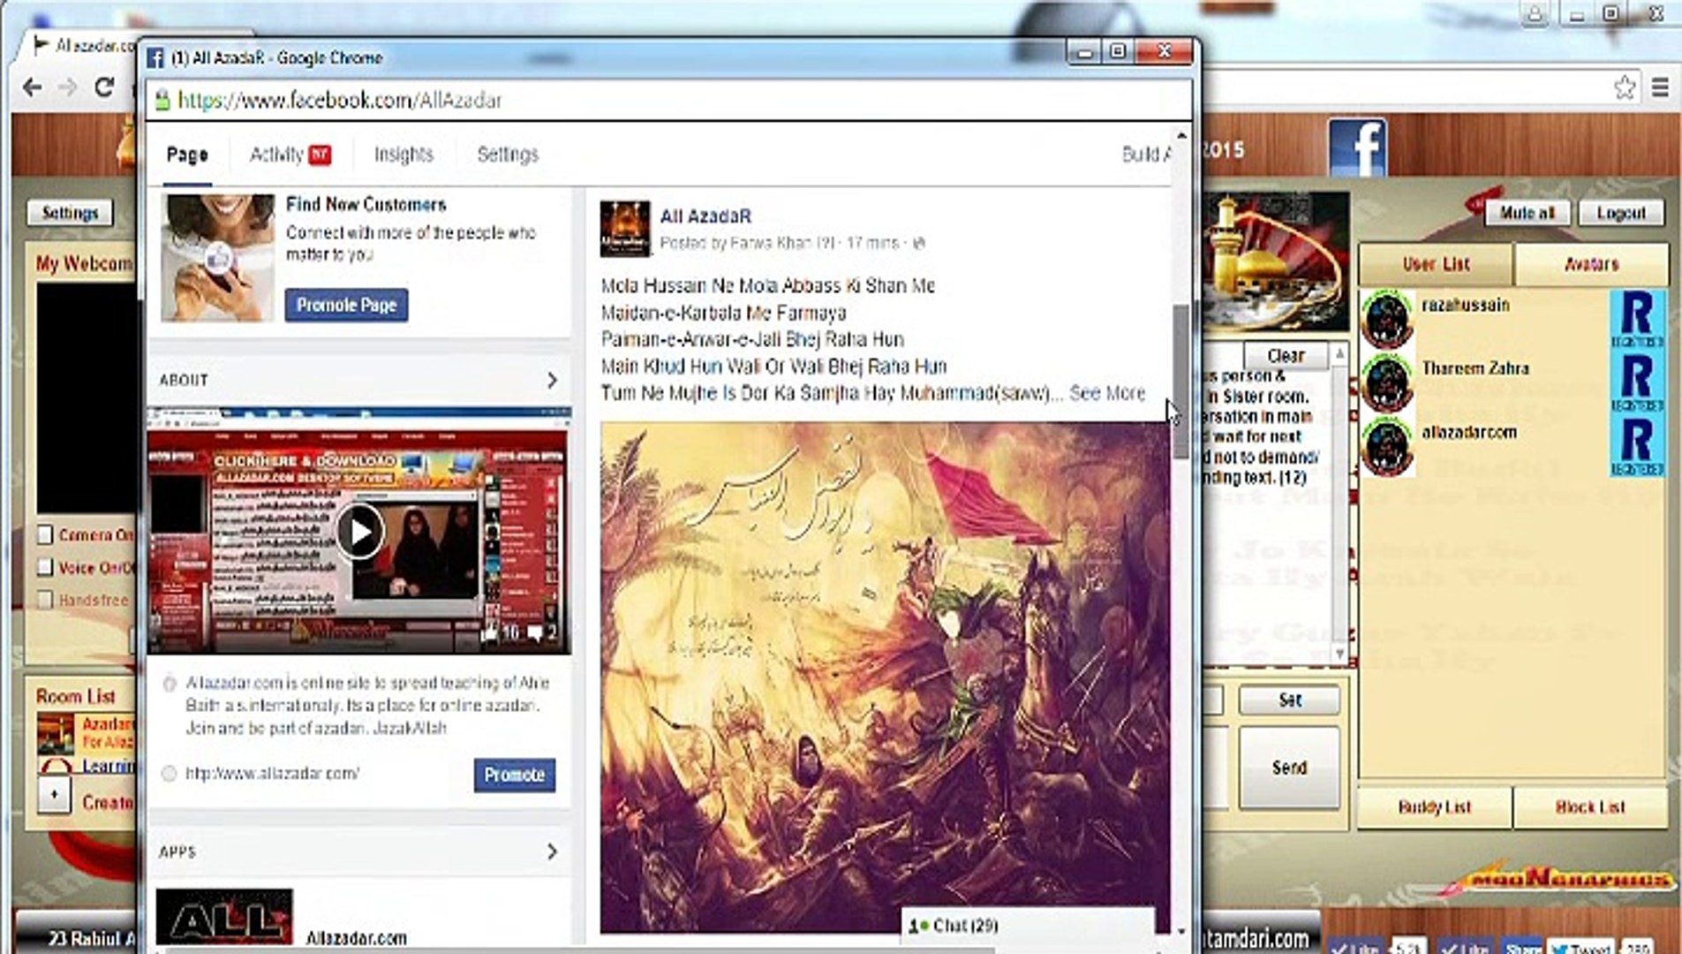Click the Facebook popup address bar URL
Viewport: 1682px width, 954px height.
(x=340, y=101)
